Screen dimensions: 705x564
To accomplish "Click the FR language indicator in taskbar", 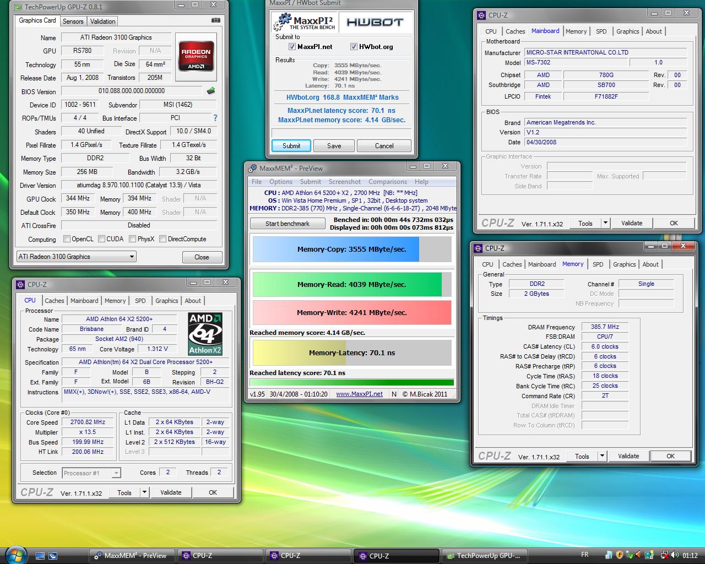I will click(x=584, y=555).
